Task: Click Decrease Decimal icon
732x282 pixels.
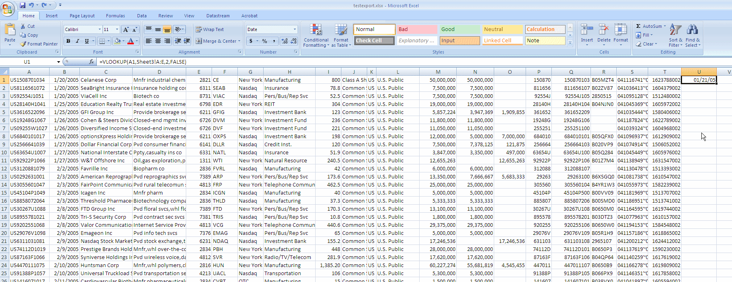Action: pos(294,41)
